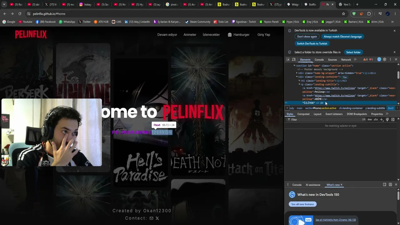Screen dimensions: 400x225
Task: Click the Giriş Yap login link
Action: (264, 35)
